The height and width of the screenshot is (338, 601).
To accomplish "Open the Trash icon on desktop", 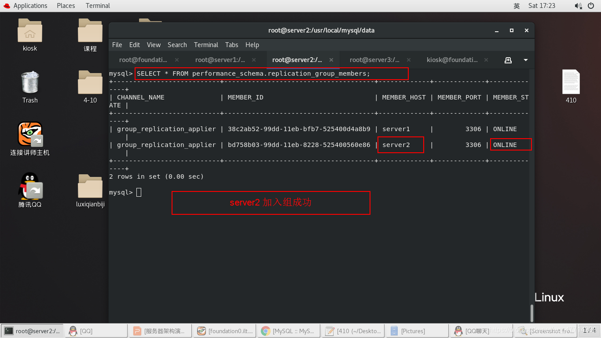I will [30, 82].
